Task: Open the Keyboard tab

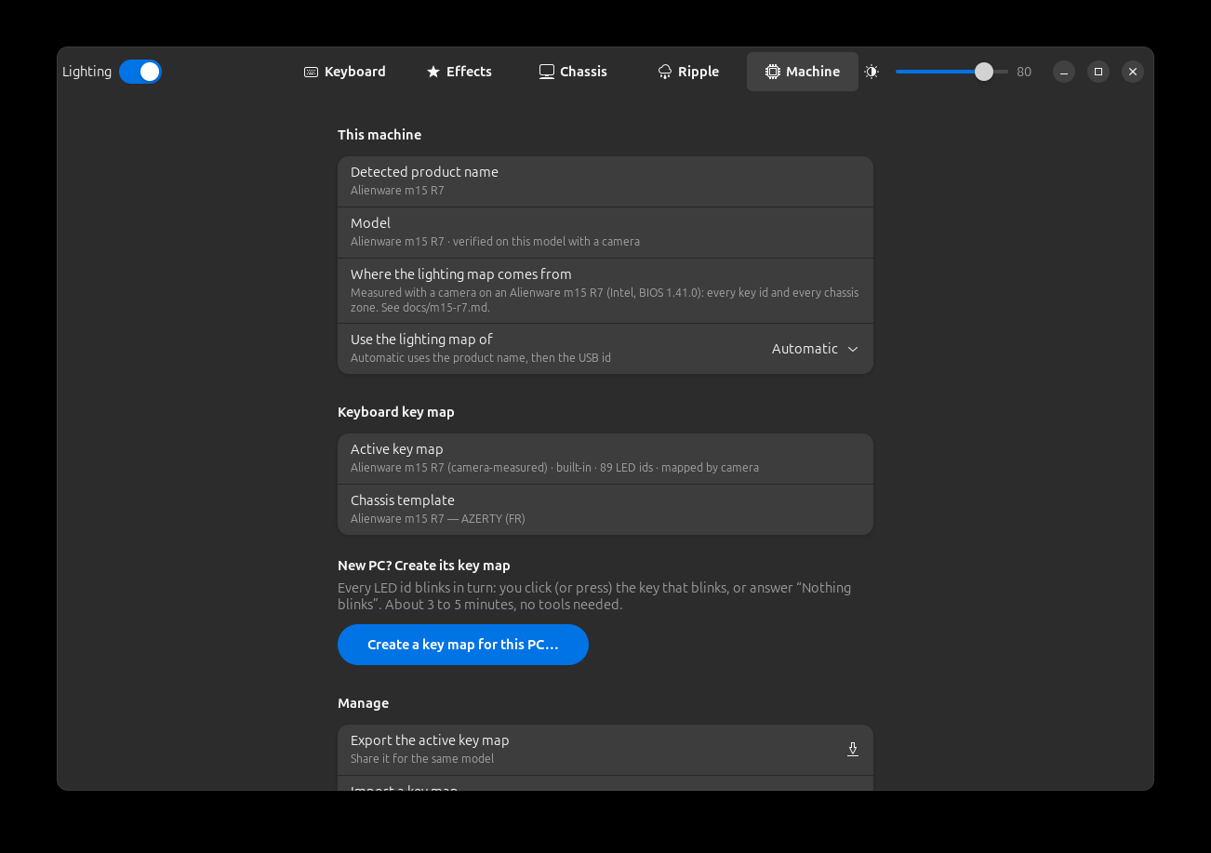Action: point(345,72)
